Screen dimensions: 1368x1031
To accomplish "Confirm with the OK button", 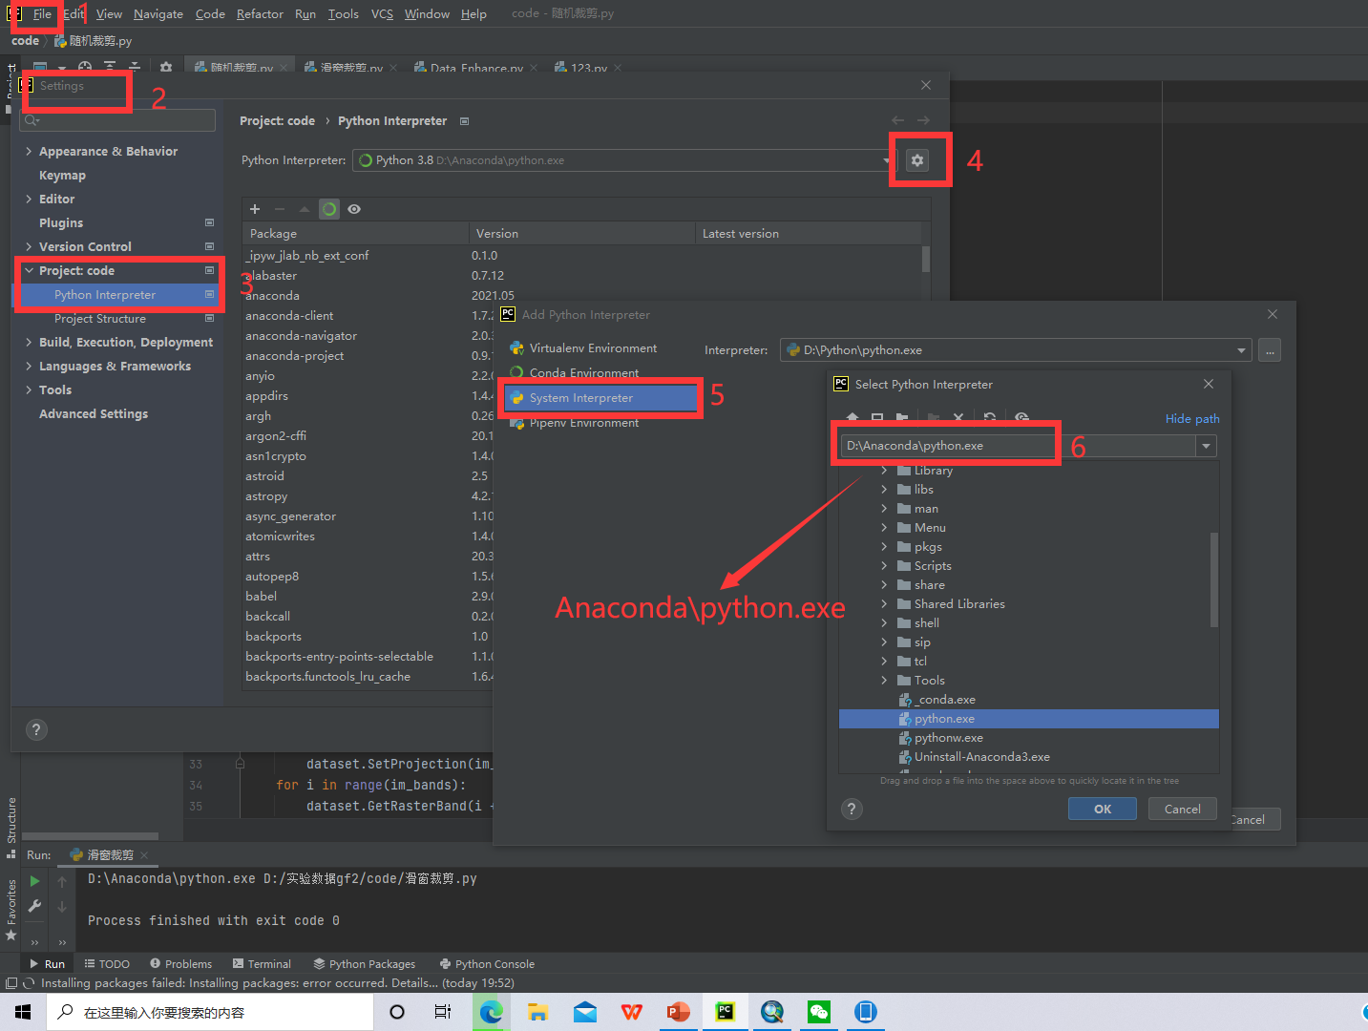I will point(1102,809).
